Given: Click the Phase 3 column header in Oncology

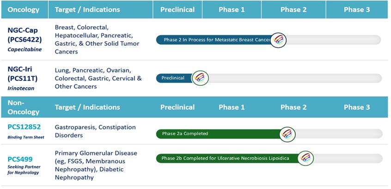Looking at the screenshot, I should tap(357, 10).
